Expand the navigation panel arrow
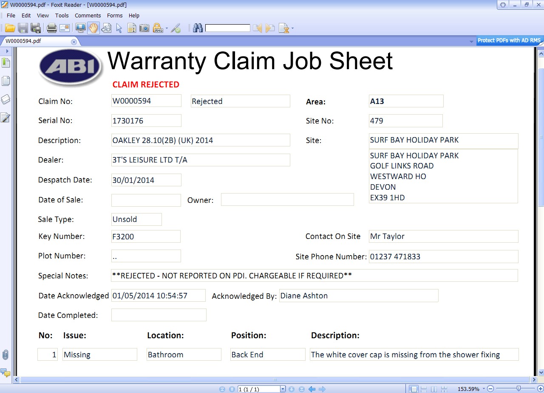The width and height of the screenshot is (544, 393). (7, 51)
